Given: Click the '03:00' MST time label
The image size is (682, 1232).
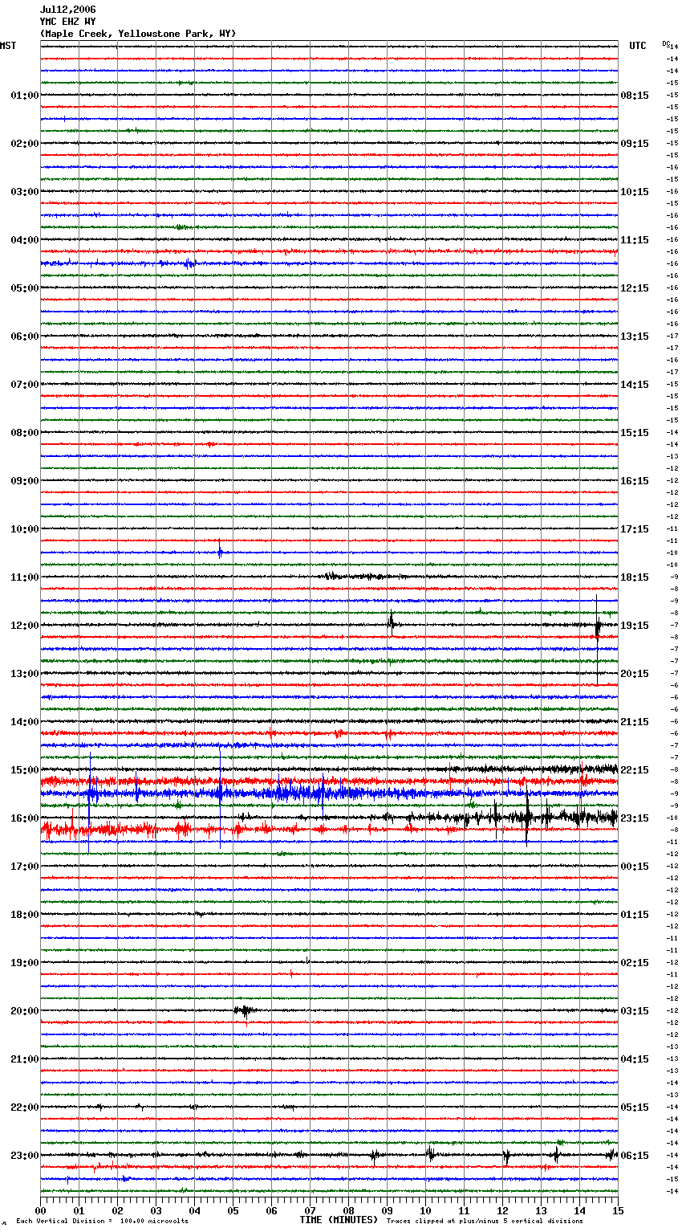Looking at the screenshot, I should pyautogui.click(x=25, y=192).
